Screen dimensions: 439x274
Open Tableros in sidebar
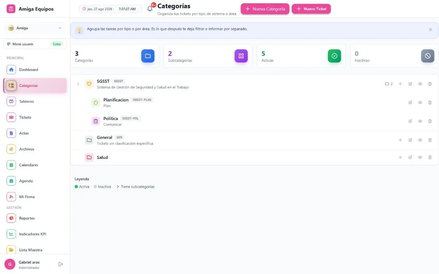(35, 101)
